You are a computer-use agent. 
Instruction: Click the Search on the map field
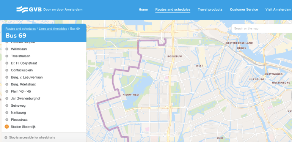click(262, 28)
